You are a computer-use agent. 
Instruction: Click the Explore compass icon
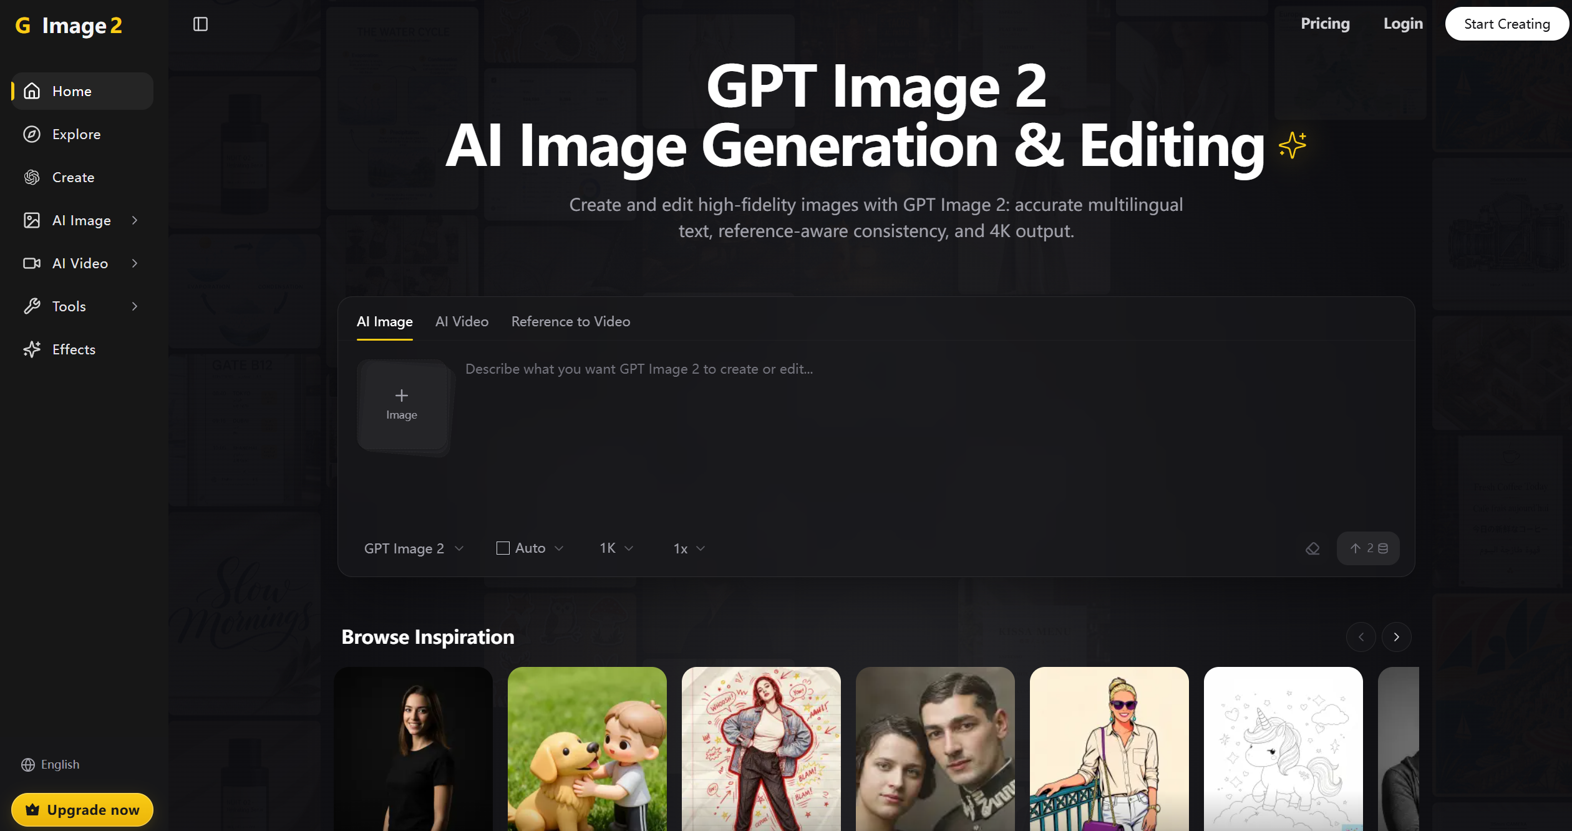32,134
